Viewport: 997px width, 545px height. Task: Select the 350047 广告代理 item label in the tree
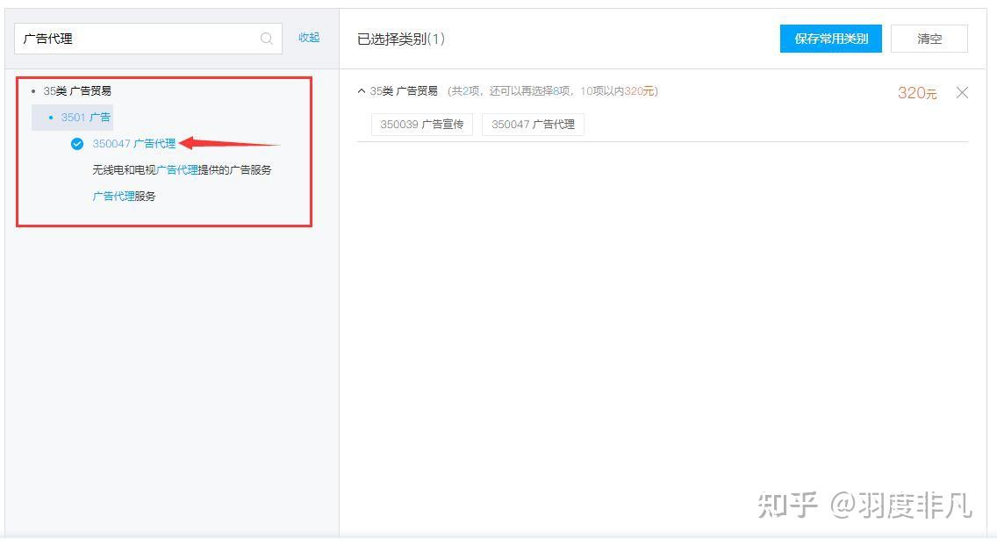click(x=134, y=144)
